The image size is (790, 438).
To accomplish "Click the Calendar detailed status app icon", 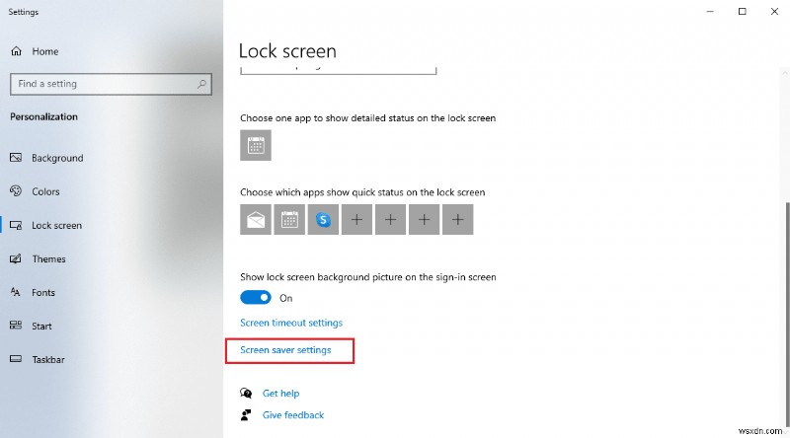I will click(x=256, y=146).
